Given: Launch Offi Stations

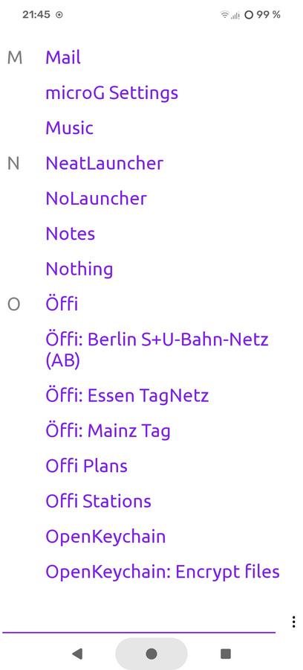Looking at the screenshot, I should [x=99, y=501].
